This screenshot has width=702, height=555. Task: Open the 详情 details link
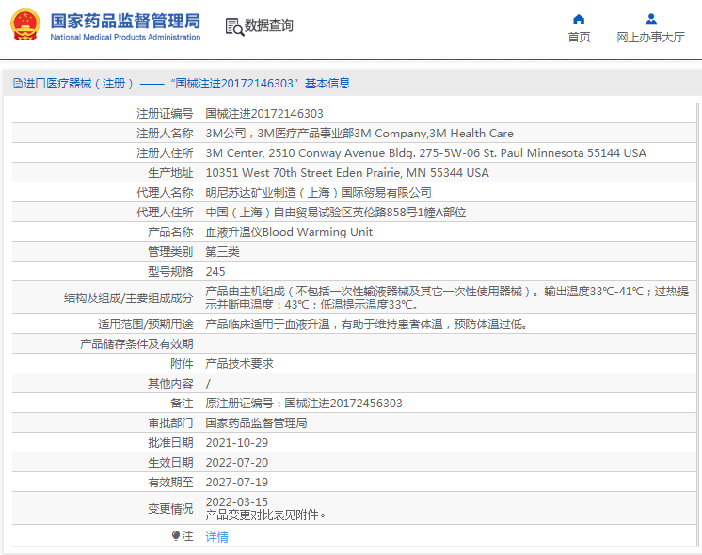point(216,537)
